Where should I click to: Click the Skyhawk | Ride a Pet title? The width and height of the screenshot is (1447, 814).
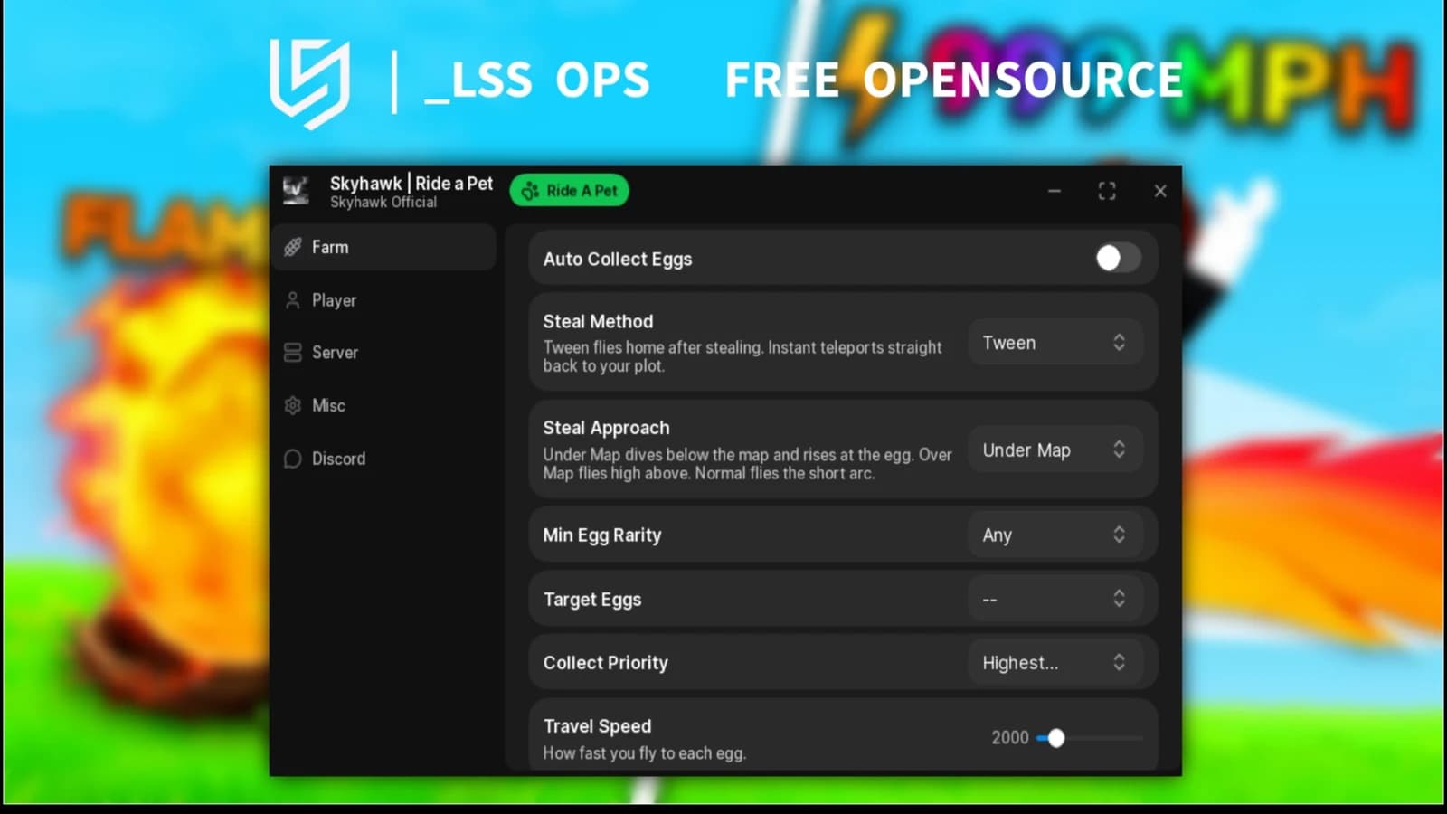pyautogui.click(x=411, y=184)
